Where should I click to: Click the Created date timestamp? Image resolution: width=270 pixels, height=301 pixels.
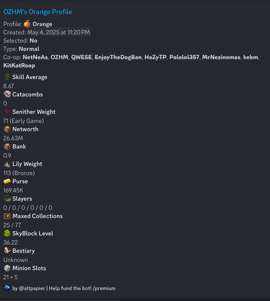59,32
